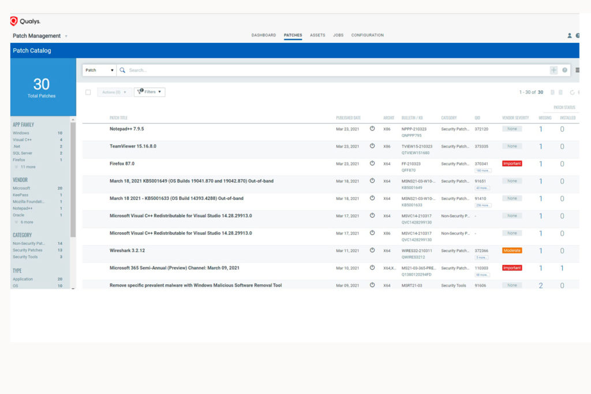The image size is (591, 394).
Task: Open the CONFIGURATION tab
Action: [x=367, y=35]
